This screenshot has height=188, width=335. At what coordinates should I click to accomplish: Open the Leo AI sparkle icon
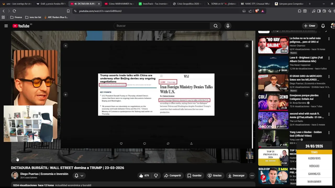coord(330,11)
